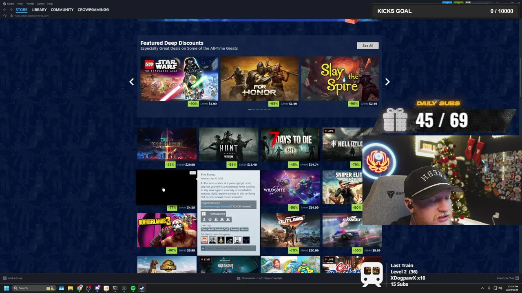
Task: Open the View menu
Action: 20,4
